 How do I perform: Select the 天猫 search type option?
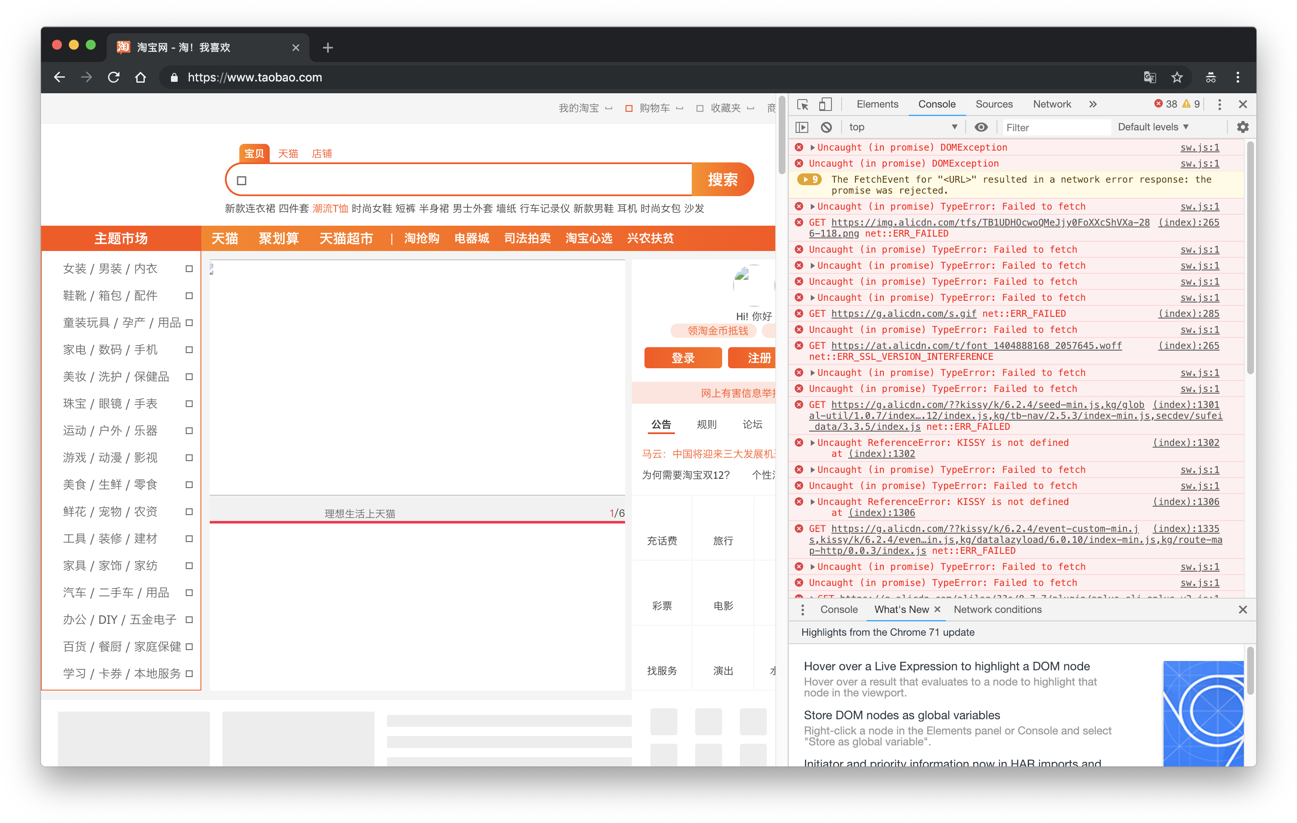(287, 154)
